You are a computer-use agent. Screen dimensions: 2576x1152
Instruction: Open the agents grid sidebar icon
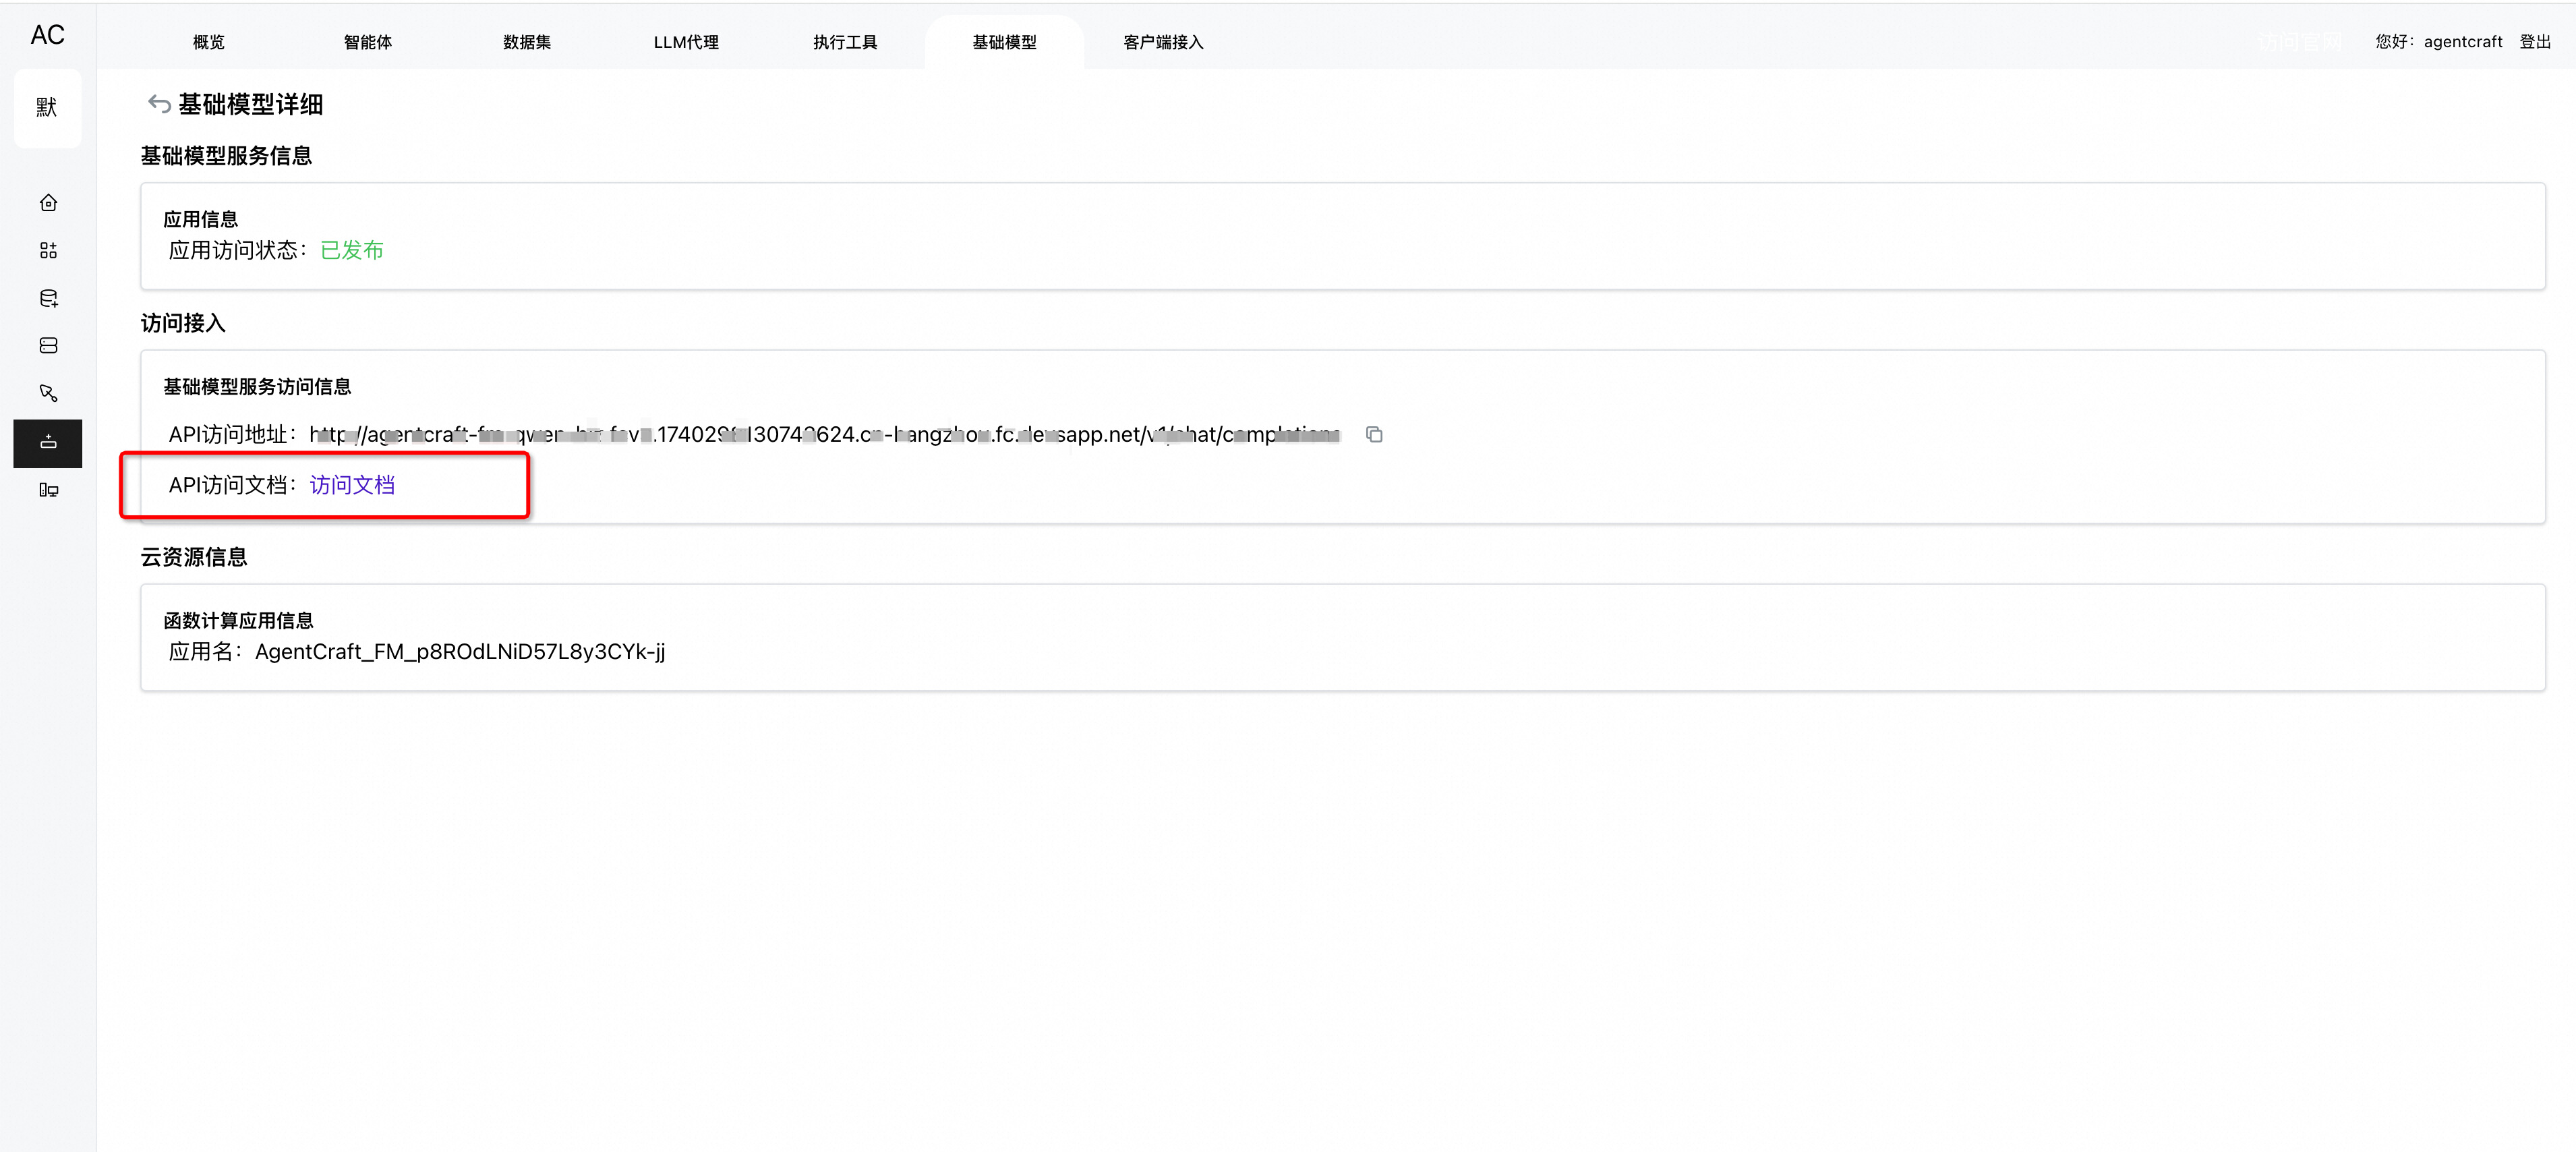(48, 250)
